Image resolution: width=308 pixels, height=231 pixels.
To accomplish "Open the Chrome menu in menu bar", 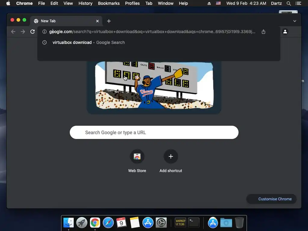I will click(24, 3).
